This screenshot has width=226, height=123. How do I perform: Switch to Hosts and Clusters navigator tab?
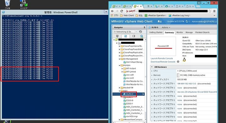[117, 36]
